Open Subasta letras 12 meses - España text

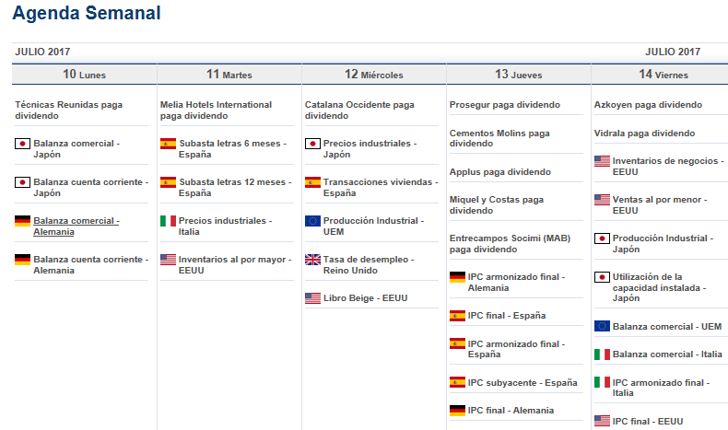235,188
